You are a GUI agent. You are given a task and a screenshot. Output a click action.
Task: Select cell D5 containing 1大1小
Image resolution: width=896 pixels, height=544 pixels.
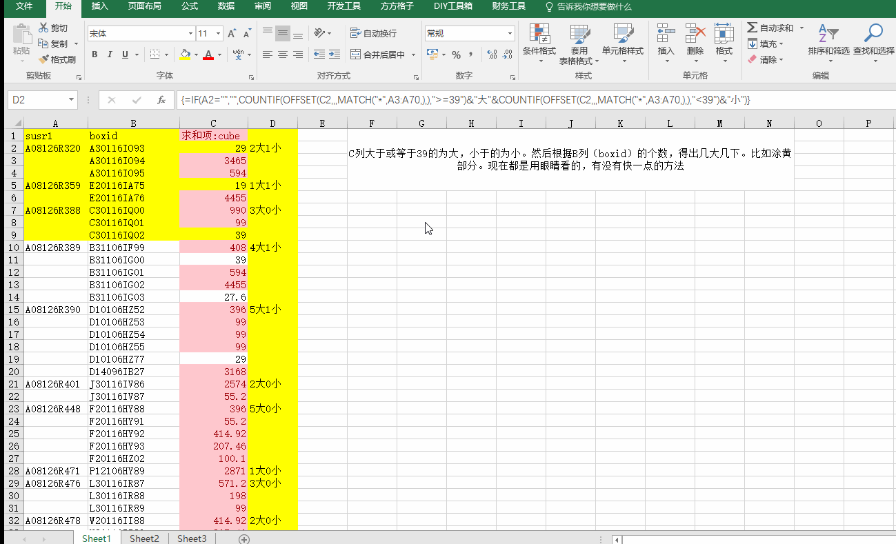[x=272, y=185]
